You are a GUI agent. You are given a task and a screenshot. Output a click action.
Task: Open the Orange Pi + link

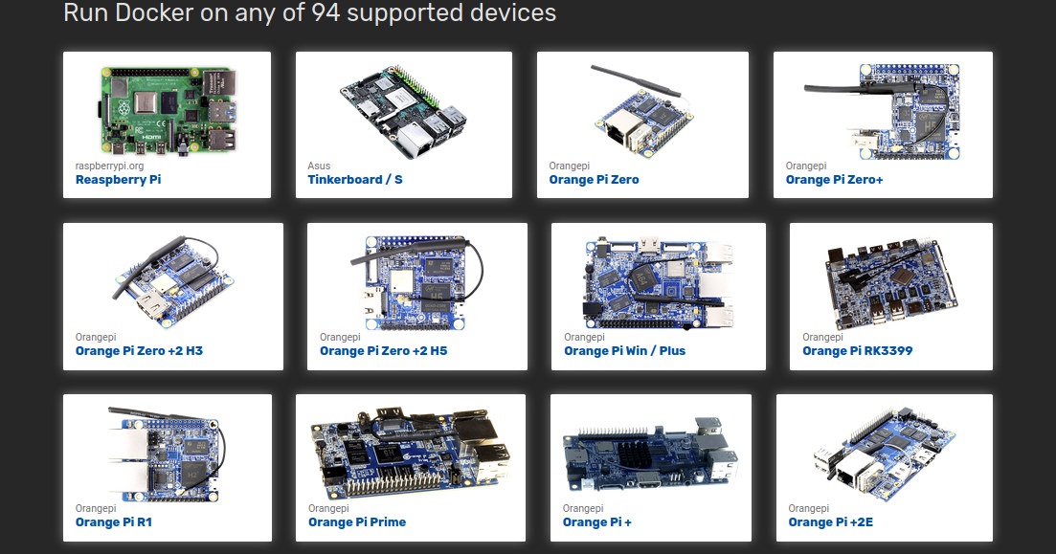[597, 521]
